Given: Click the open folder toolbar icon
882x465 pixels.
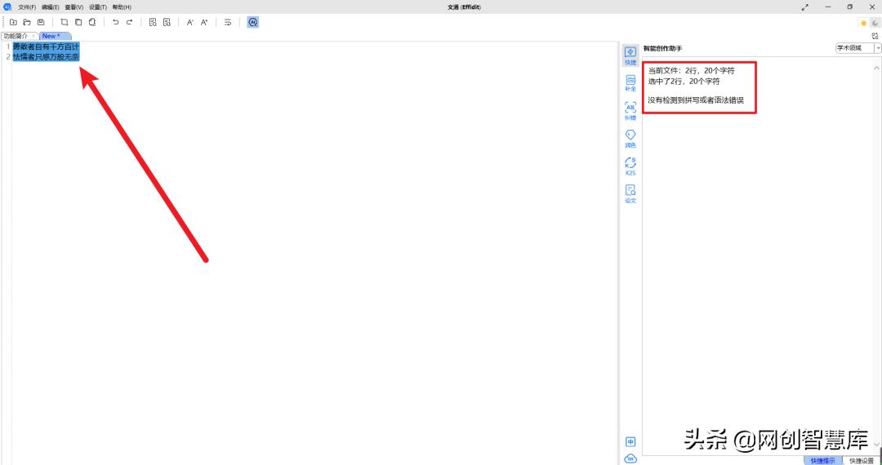Looking at the screenshot, I should pos(27,23).
